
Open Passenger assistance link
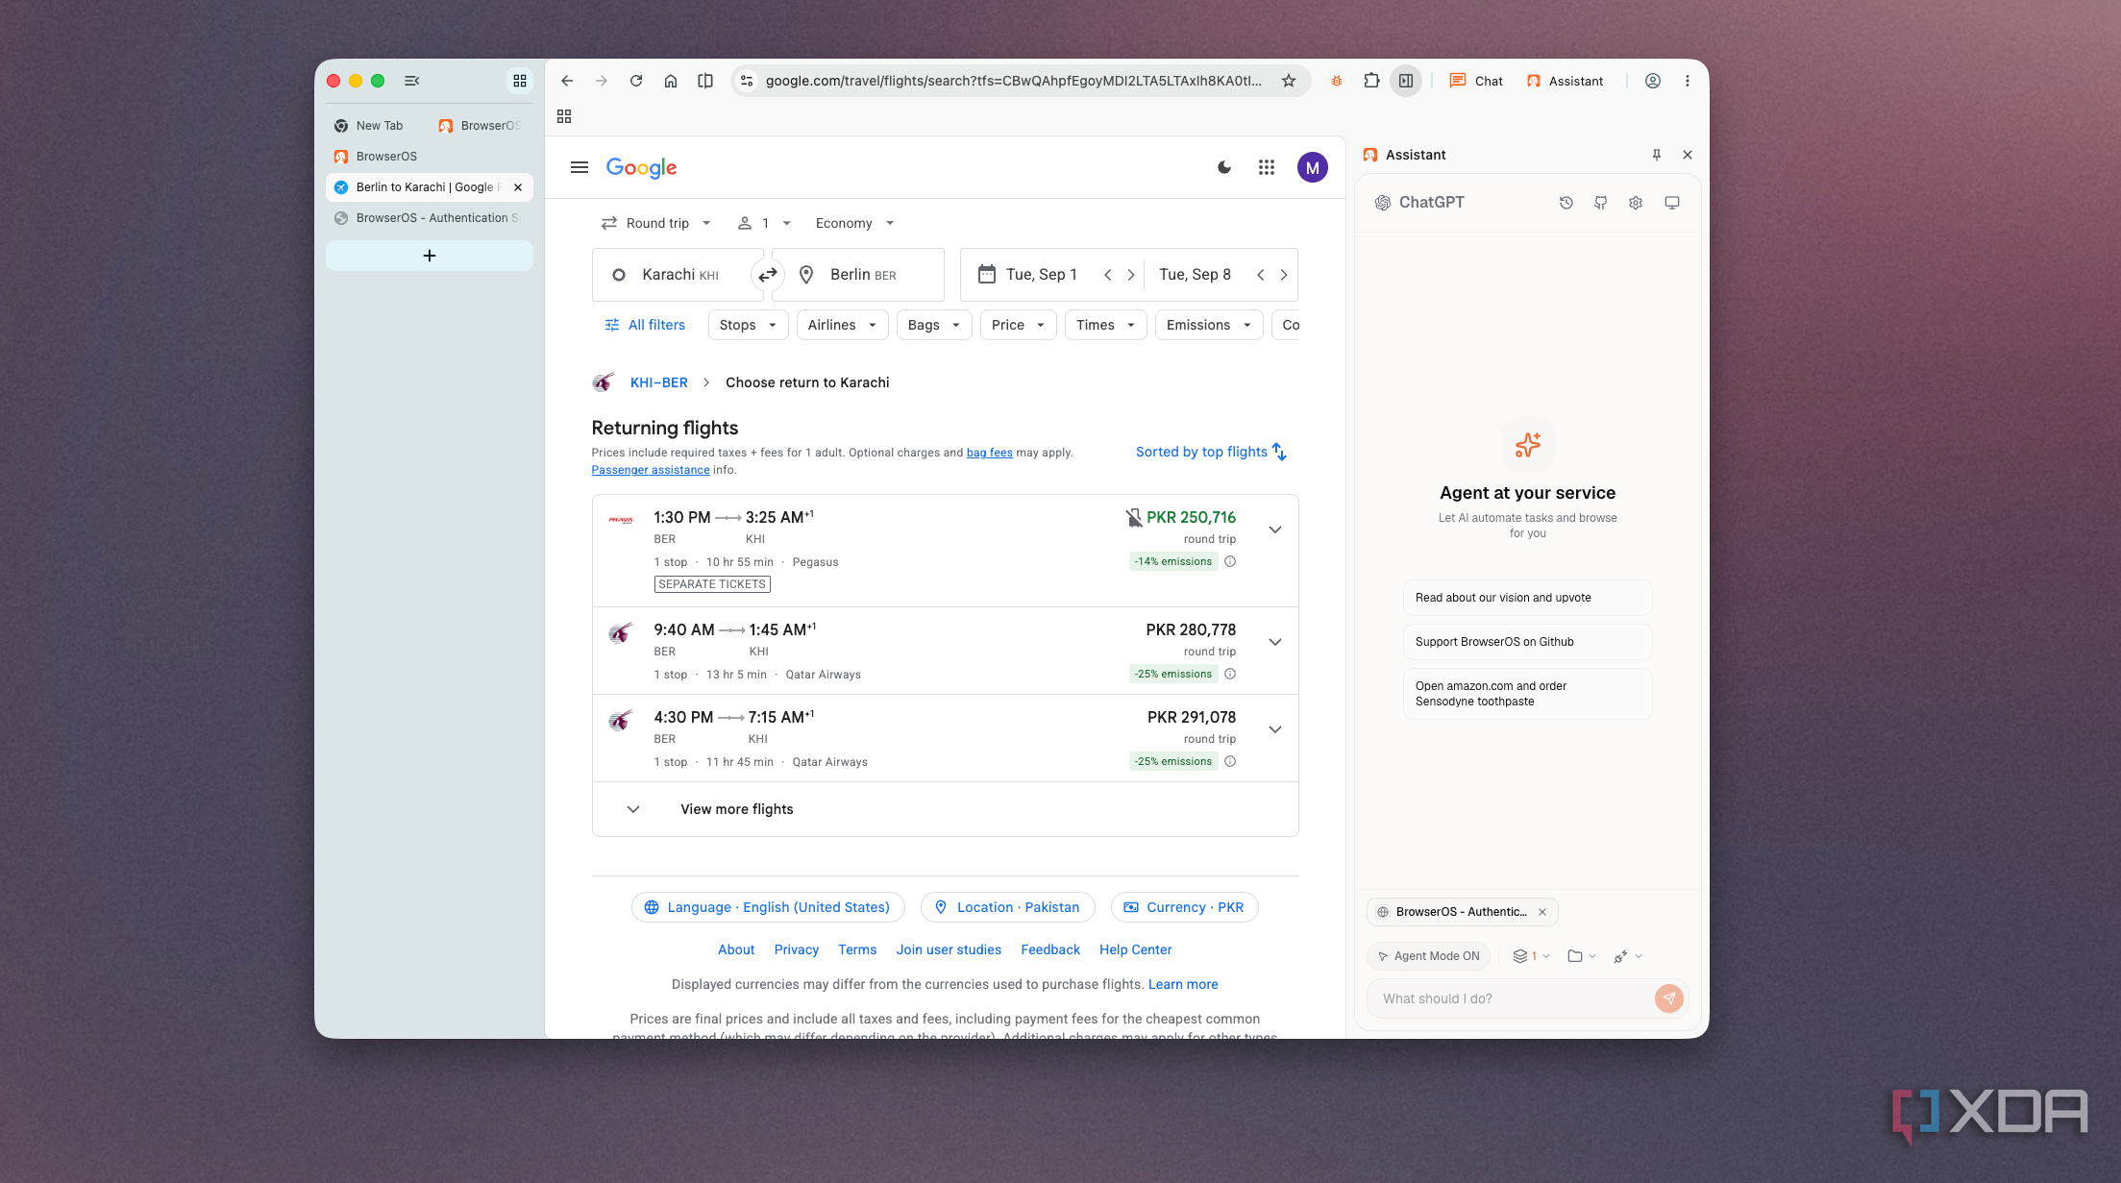(x=651, y=470)
